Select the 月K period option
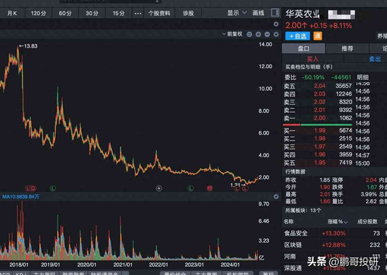387x275 pixels. pos(12,13)
